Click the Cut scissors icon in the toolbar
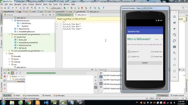 coord(21,8)
